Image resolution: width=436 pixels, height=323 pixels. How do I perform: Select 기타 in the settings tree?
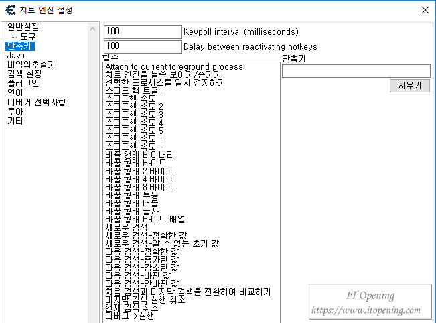pos(15,121)
